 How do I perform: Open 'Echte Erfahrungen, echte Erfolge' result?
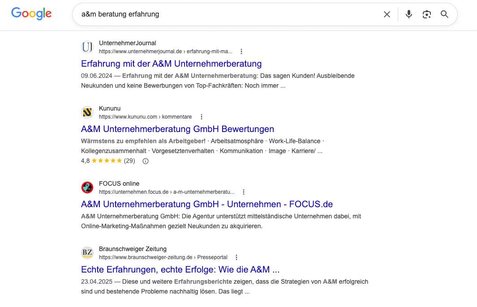180,269
